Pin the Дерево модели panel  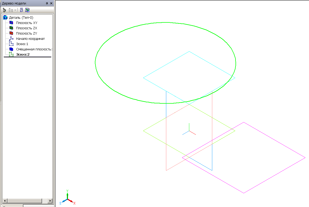(x=47, y=3)
